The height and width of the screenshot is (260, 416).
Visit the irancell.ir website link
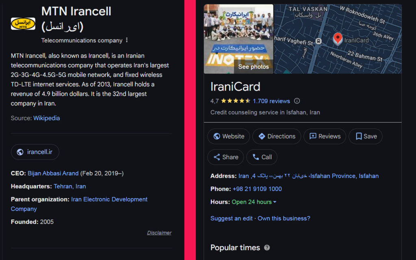(35, 152)
